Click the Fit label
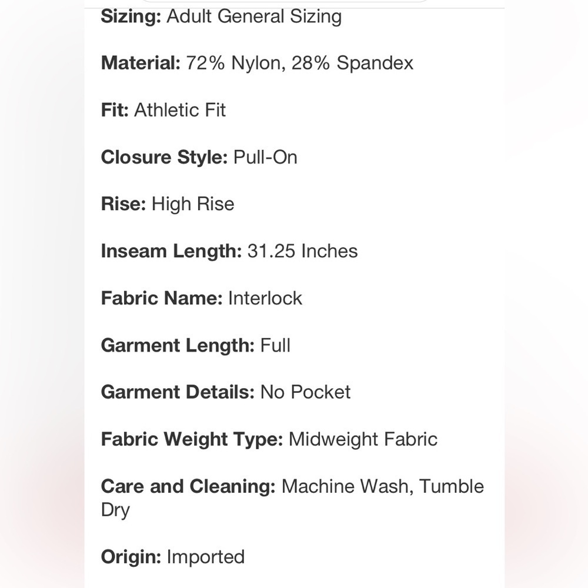Image resolution: width=588 pixels, height=588 pixels. pyautogui.click(x=115, y=110)
